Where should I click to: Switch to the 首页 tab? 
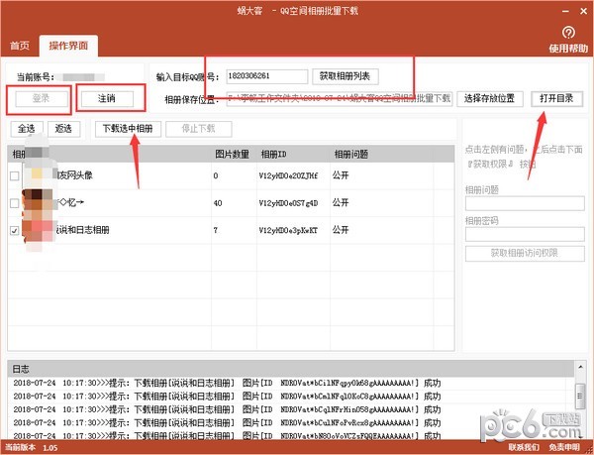click(20, 46)
